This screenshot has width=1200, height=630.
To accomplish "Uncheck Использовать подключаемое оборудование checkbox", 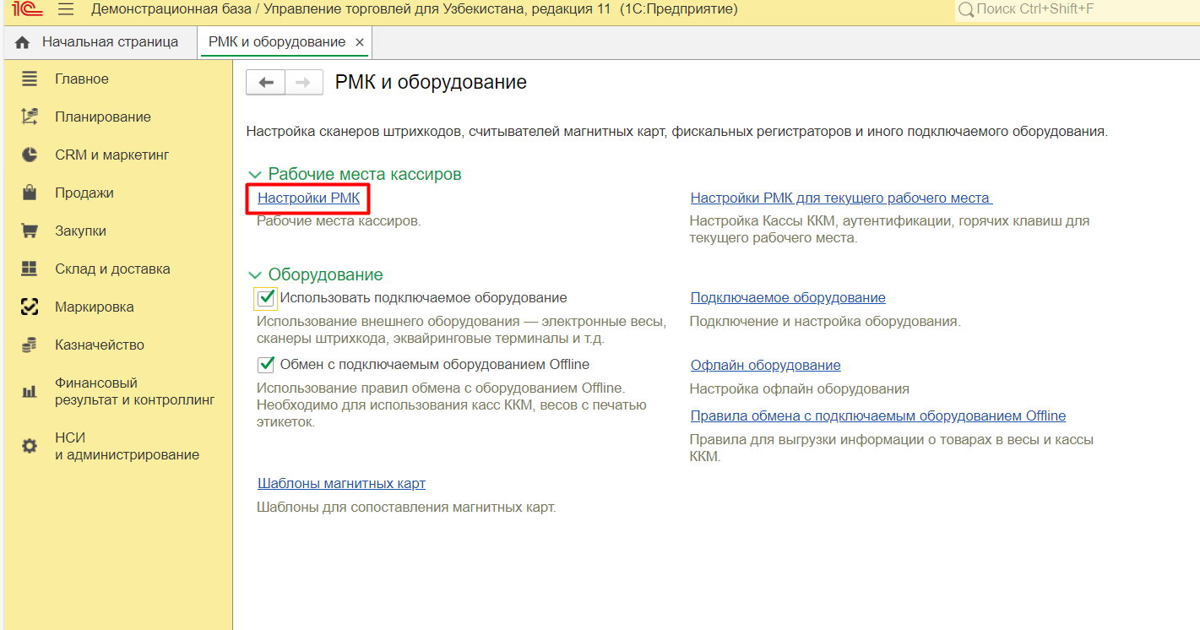I will point(266,298).
